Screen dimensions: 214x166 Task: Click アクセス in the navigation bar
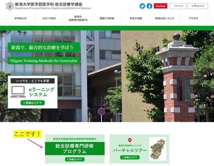tap(193, 18)
